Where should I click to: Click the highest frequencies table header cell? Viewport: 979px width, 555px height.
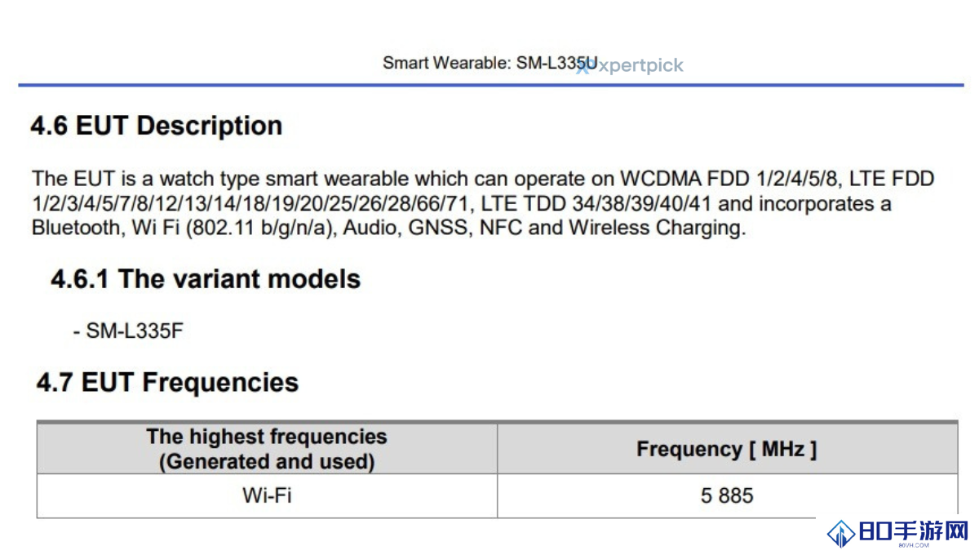267,449
